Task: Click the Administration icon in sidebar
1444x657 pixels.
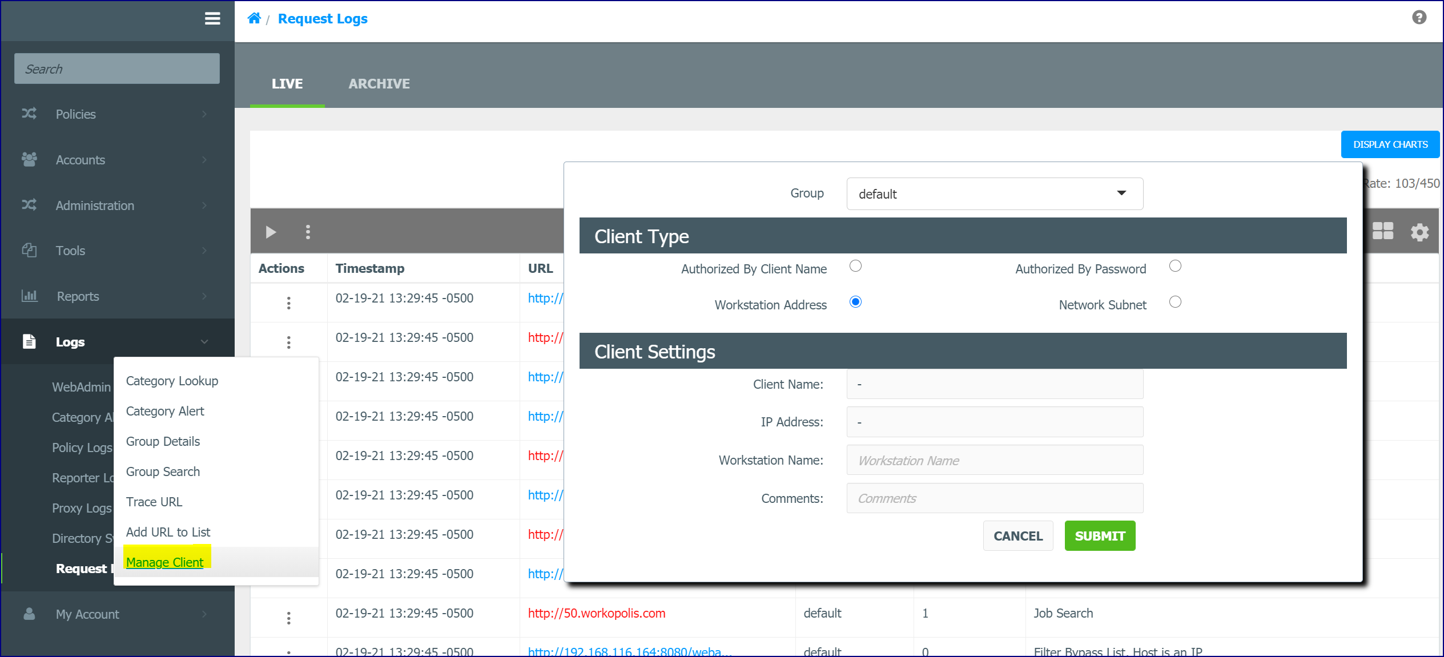Action: pos(29,205)
